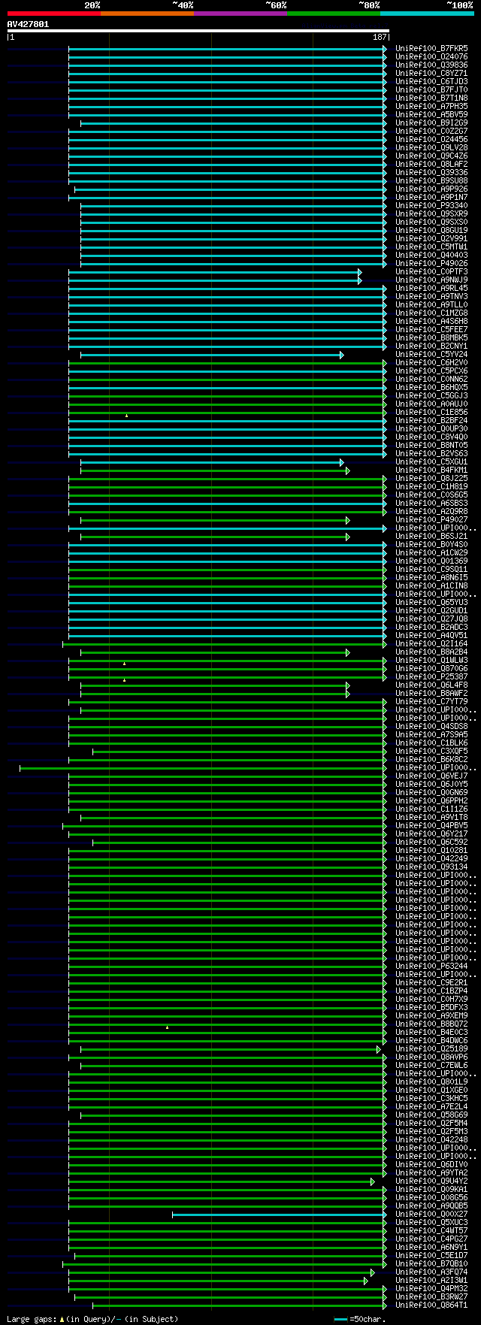Select hit label UniRef100_A2I3W1

coord(431,1281)
